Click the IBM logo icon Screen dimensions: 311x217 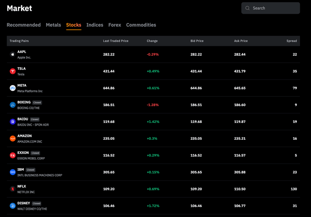pyautogui.click(x=13, y=172)
